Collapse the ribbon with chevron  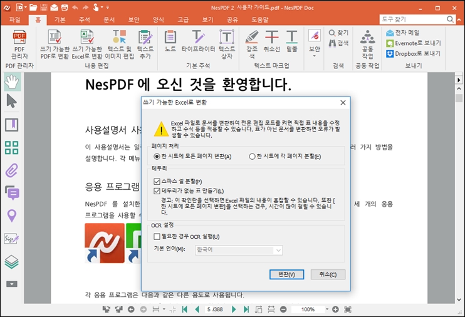[x=459, y=19]
